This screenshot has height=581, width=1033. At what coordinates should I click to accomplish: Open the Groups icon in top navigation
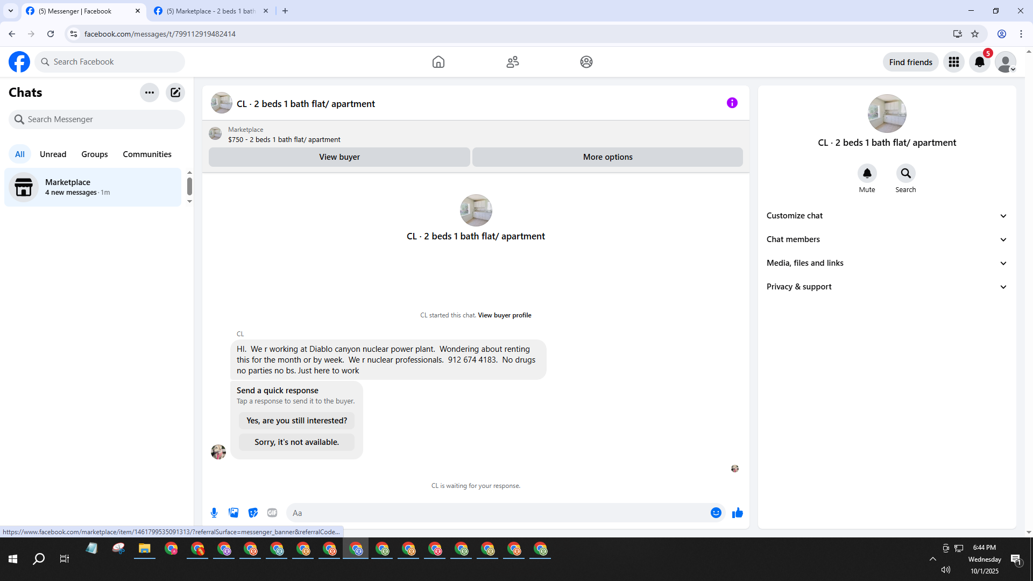click(x=586, y=62)
